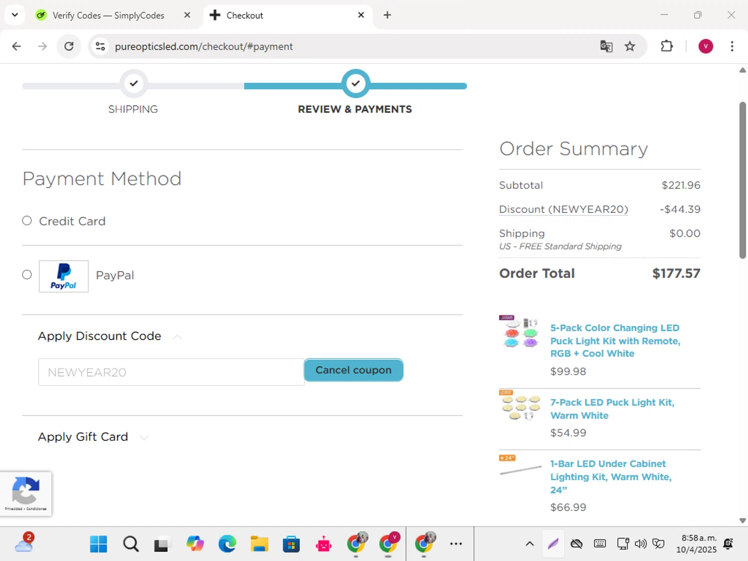Open Task View on the taskbar

(x=162, y=544)
